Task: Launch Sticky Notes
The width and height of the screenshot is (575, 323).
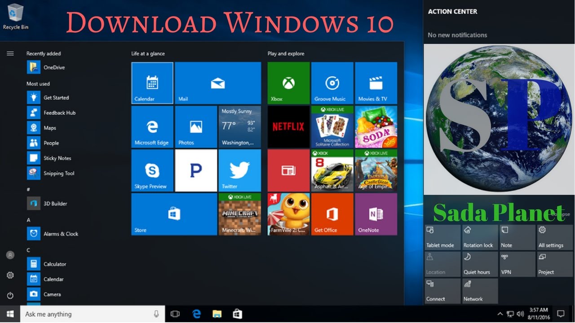Action: point(49,158)
